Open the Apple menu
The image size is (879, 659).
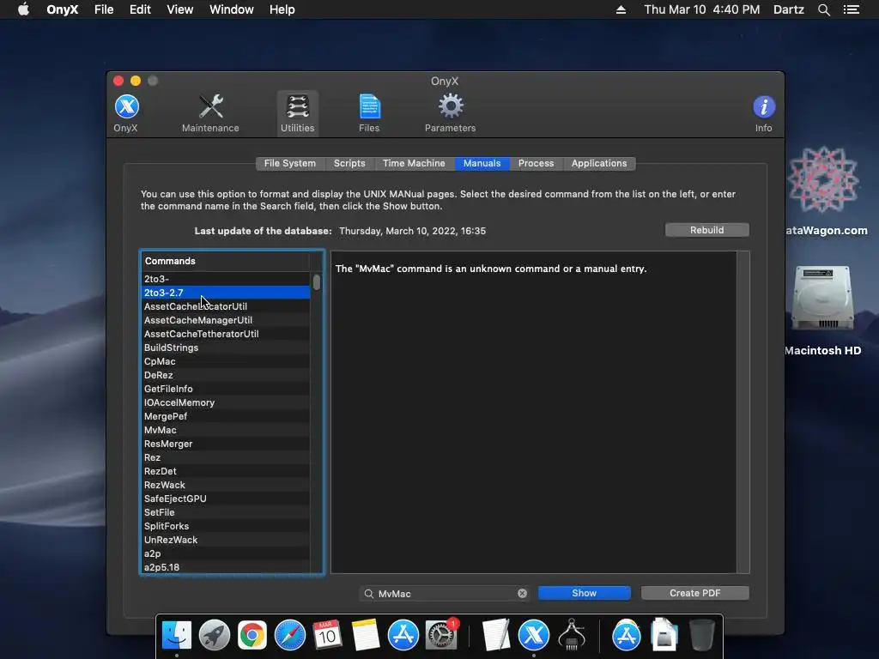(23, 9)
